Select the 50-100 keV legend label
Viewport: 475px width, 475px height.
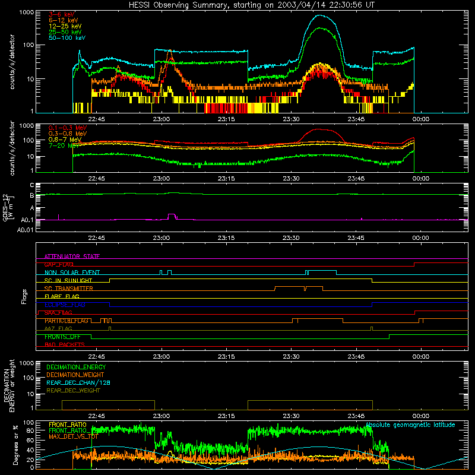(67, 38)
